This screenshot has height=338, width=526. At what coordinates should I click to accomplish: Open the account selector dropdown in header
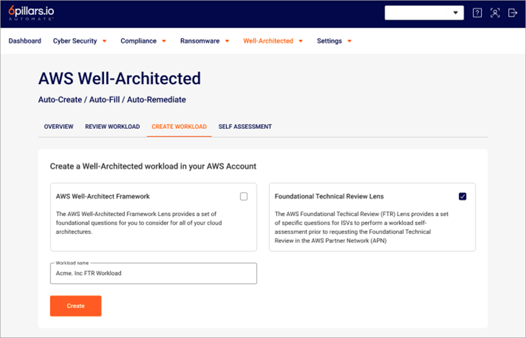pos(424,13)
